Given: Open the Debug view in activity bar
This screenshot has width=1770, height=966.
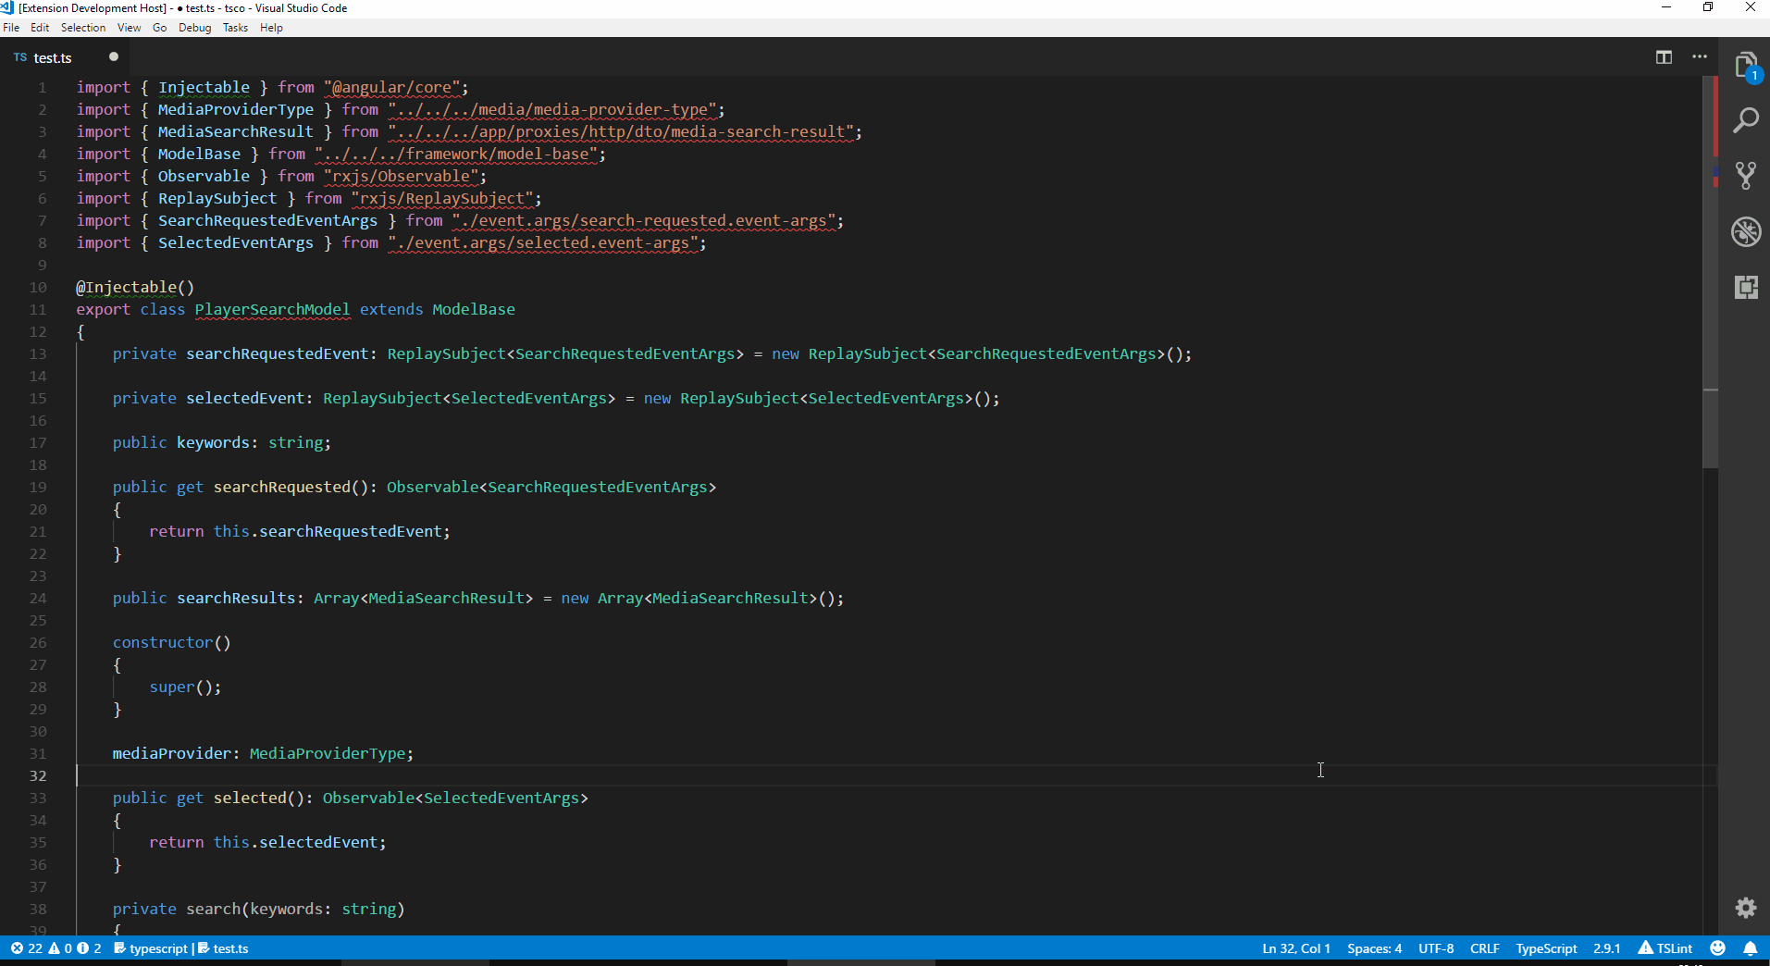Looking at the screenshot, I should tap(1746, 231).
